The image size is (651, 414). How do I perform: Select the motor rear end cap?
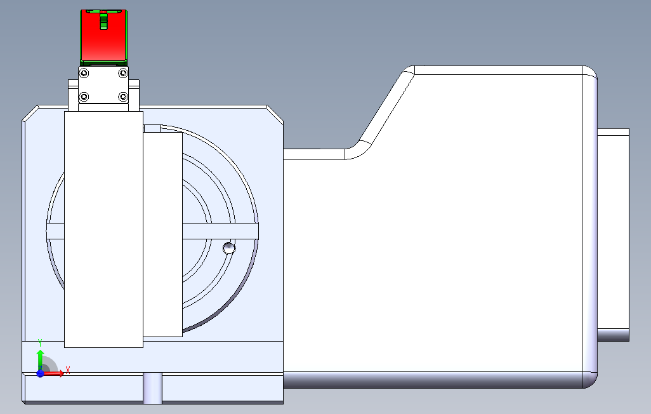613,235
